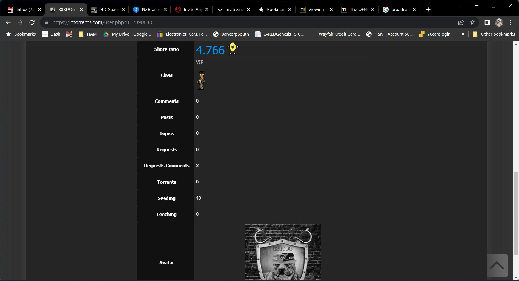Click the R8RDOG avatar image

click(283, 252)
